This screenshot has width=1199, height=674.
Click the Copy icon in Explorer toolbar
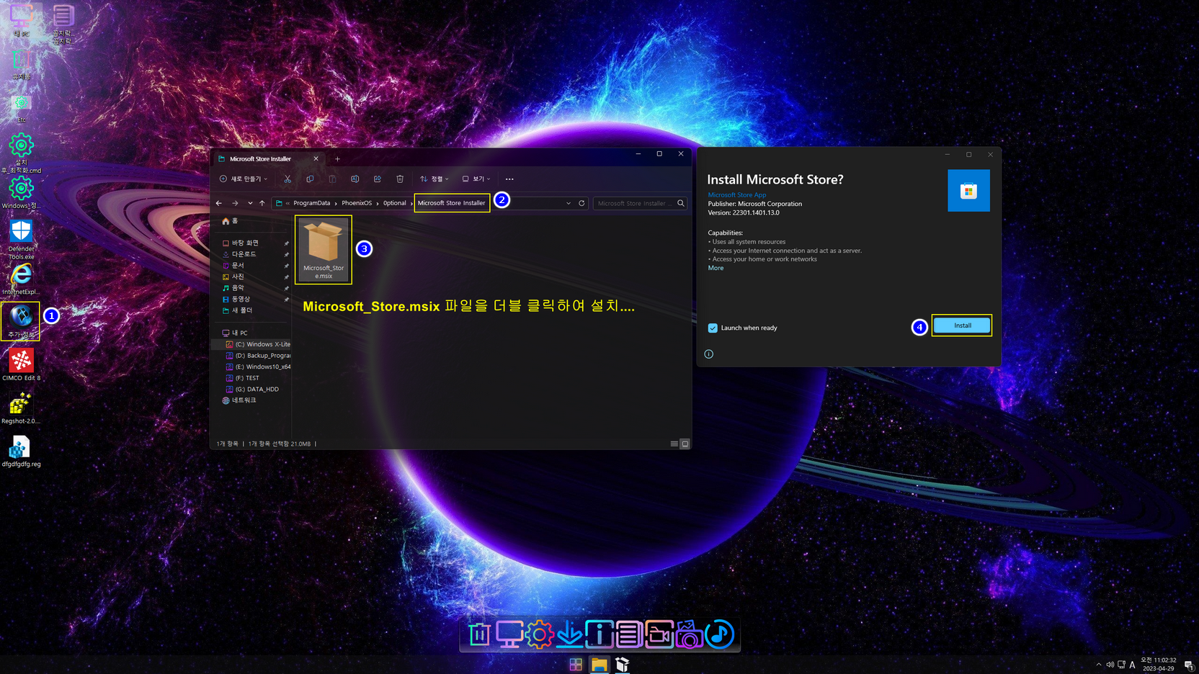(310, 179)
